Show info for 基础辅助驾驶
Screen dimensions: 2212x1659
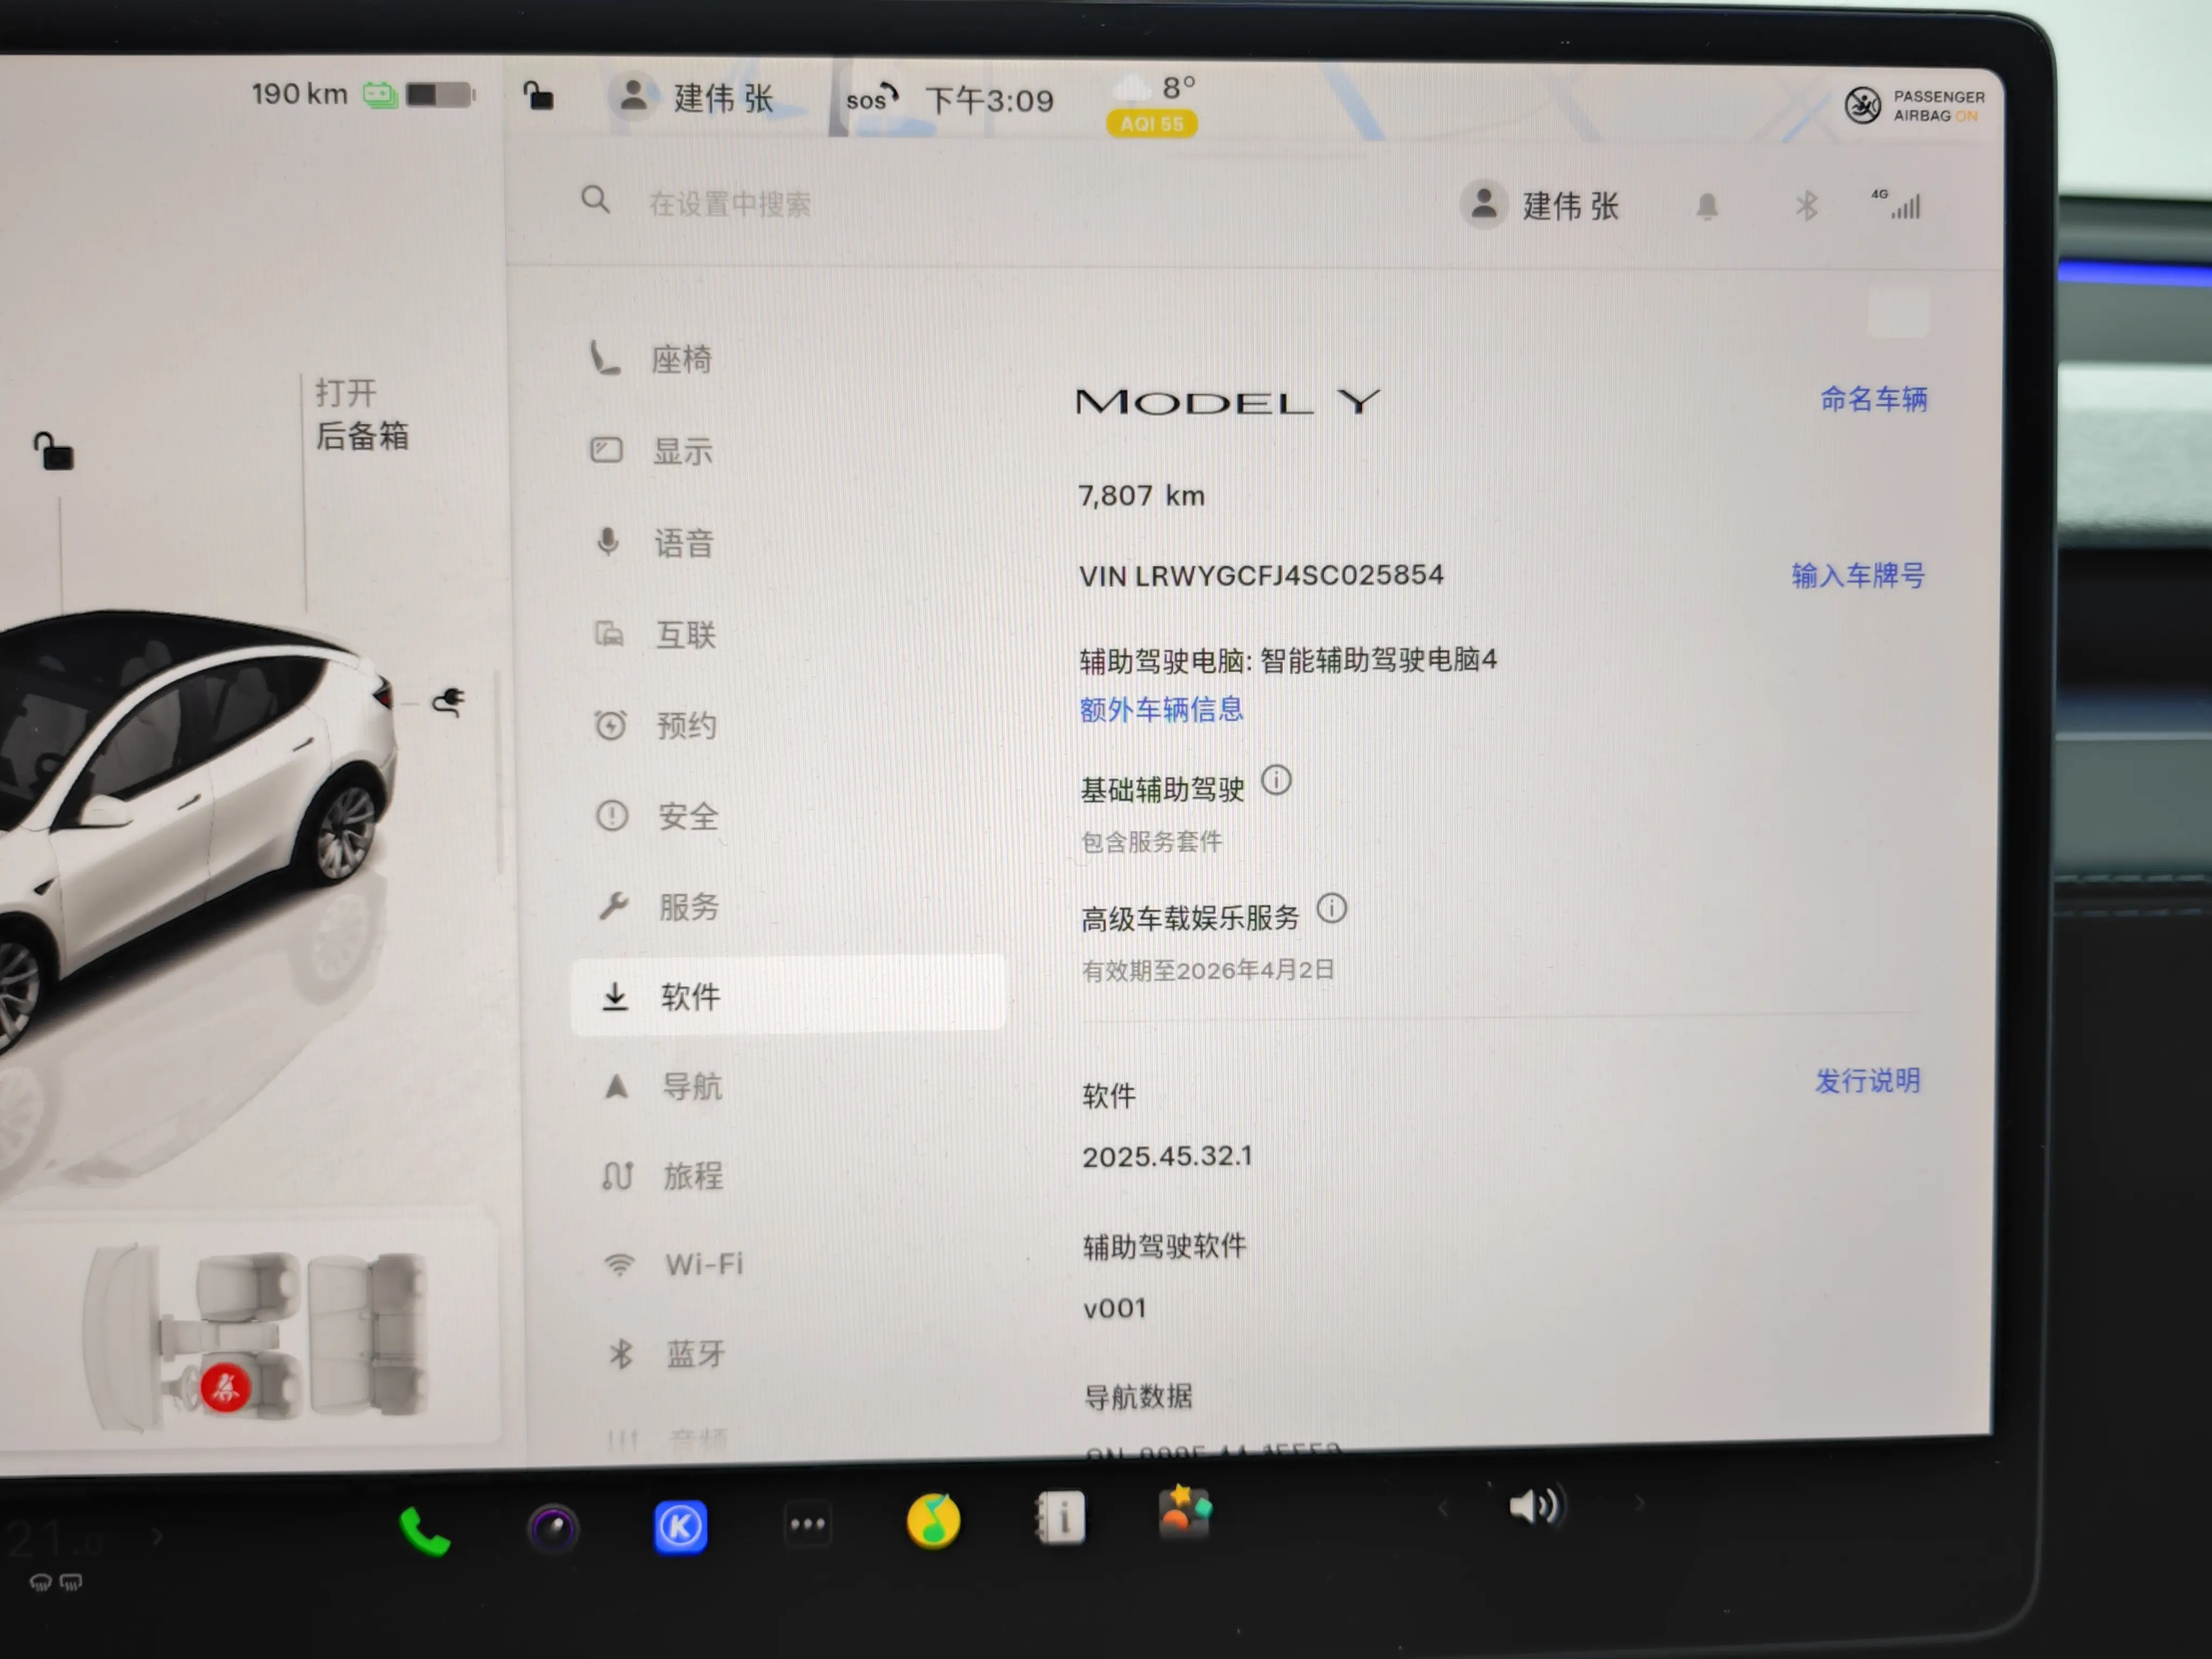click(1276, 780)
